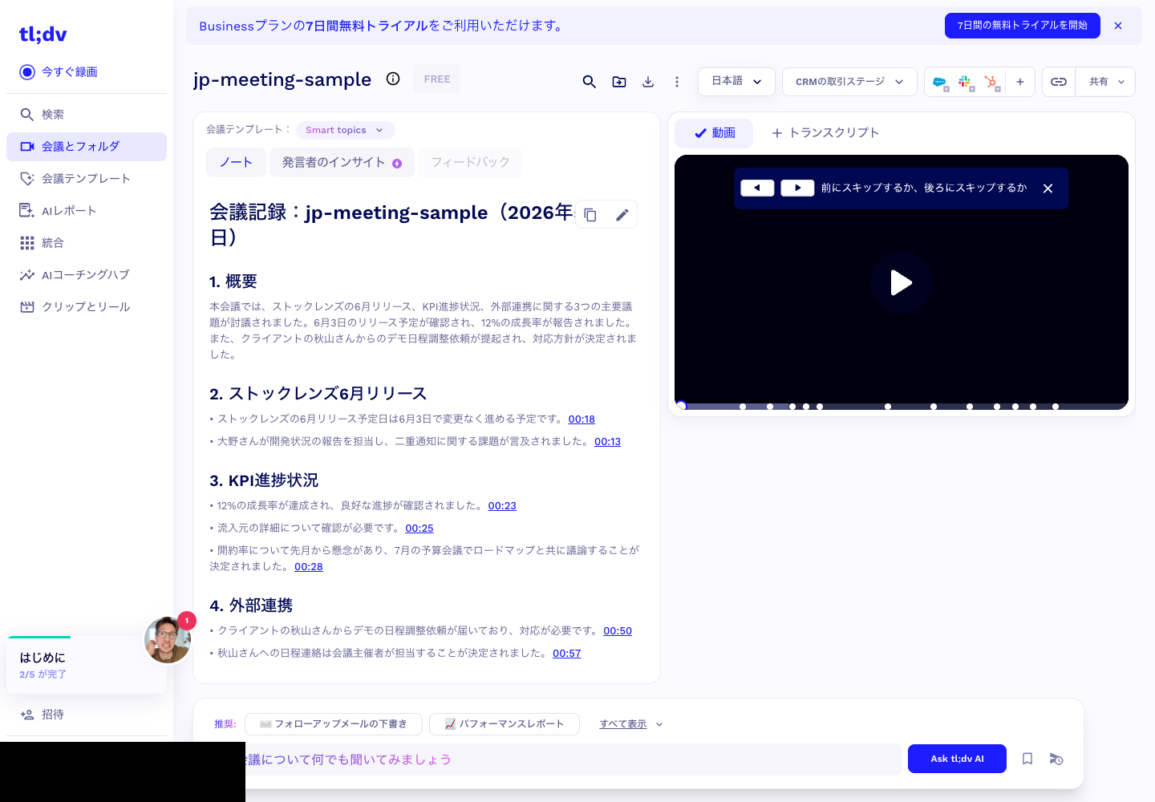Close the skip hint tooltip

point(1048,188)
